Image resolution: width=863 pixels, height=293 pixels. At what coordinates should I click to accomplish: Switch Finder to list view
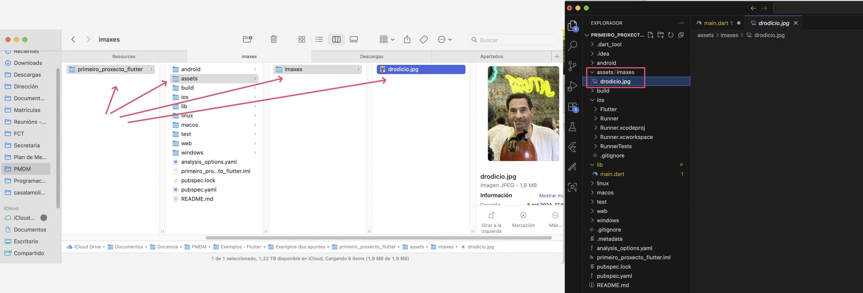point(319,40)
